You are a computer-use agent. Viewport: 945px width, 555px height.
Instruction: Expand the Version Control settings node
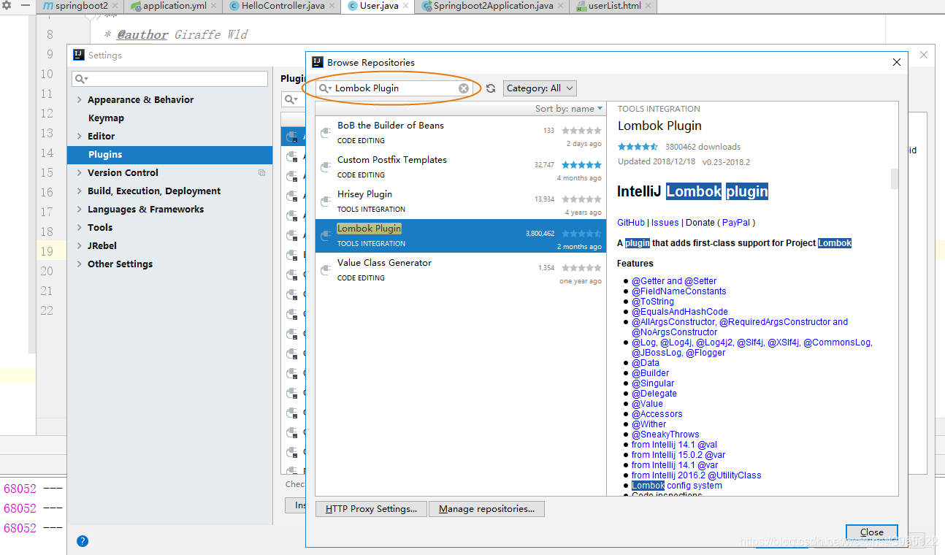coord(80,173)
